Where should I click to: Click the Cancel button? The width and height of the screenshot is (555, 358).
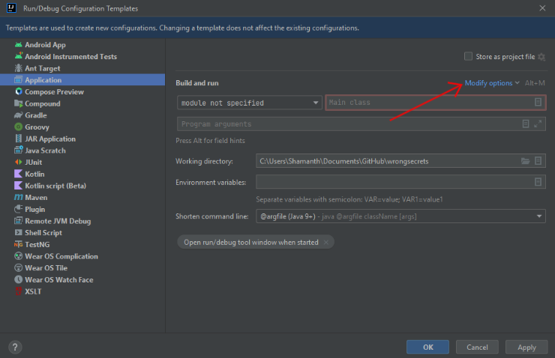tap(477, 347)
